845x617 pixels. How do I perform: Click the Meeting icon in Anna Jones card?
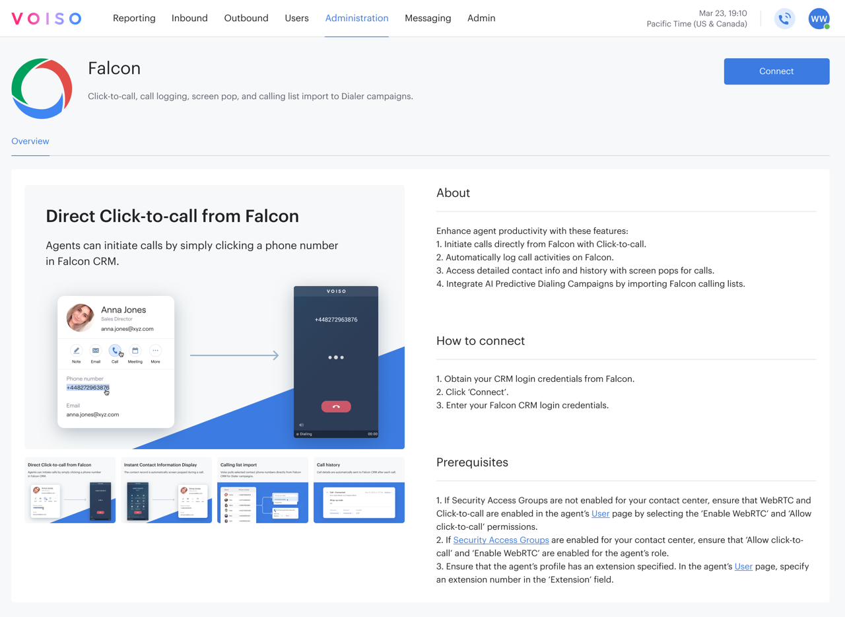[135, 351]
